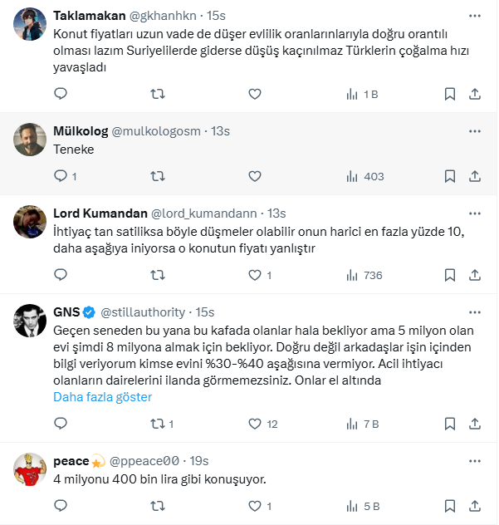Click Mülkolog's profile avatar
The image size is (499, 525).
click(x=30, y=140)
